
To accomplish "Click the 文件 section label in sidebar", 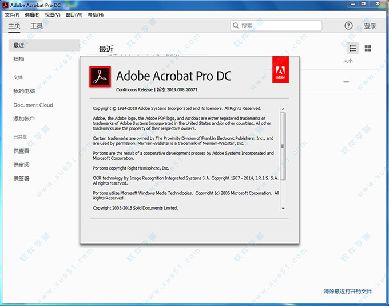I will [18, 77].
